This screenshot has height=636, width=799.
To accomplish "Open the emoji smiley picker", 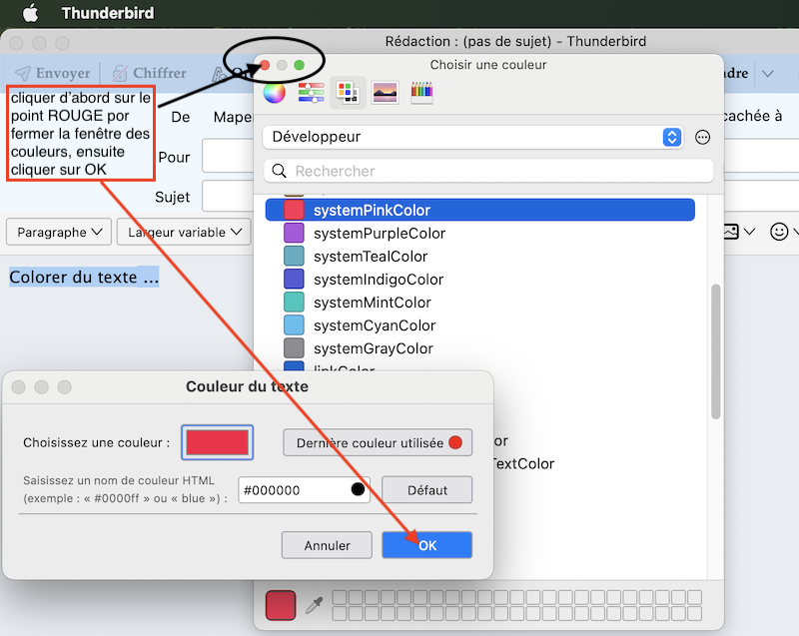I will (x=779, y=232).
